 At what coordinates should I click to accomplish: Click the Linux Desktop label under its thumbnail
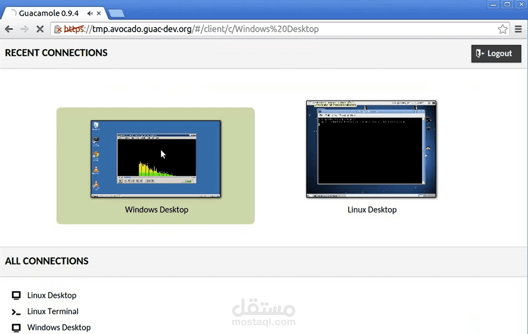pyautogui.click(x=372, y=210)
